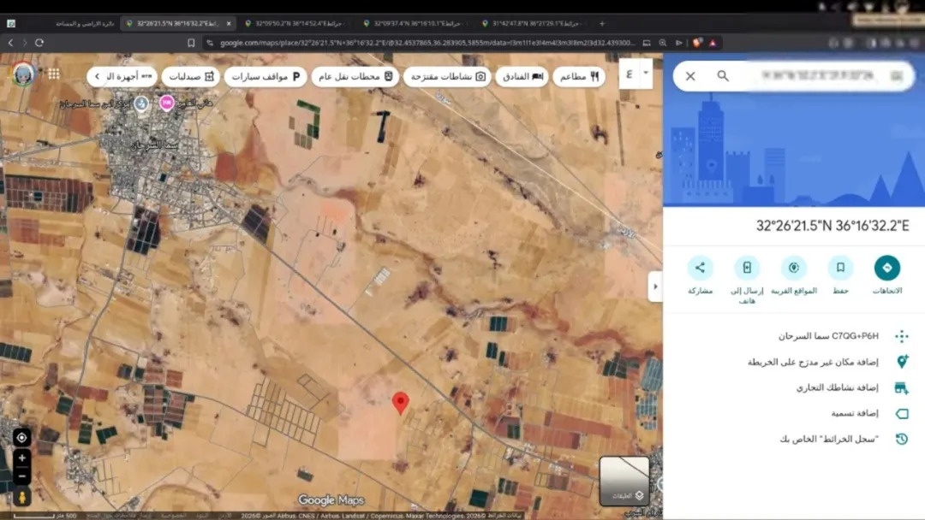The image size is (925, 520).
Task: Toggle the map layers thumbnail
Action: (x=624, y=482)
